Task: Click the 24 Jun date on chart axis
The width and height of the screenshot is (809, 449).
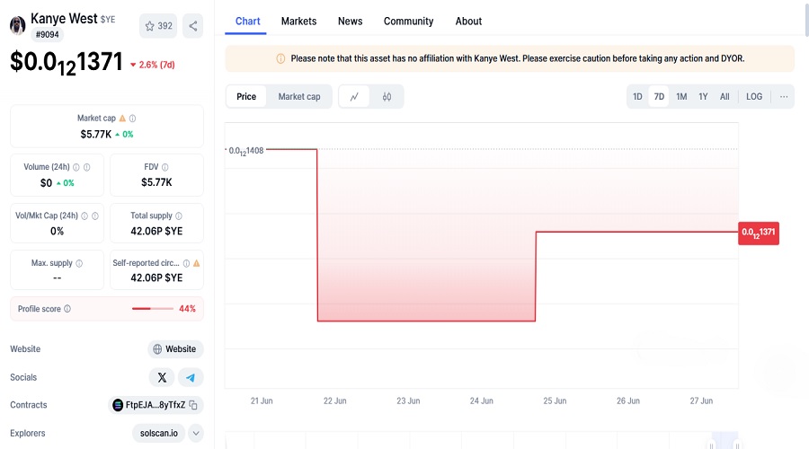Action: pos(482,401)
